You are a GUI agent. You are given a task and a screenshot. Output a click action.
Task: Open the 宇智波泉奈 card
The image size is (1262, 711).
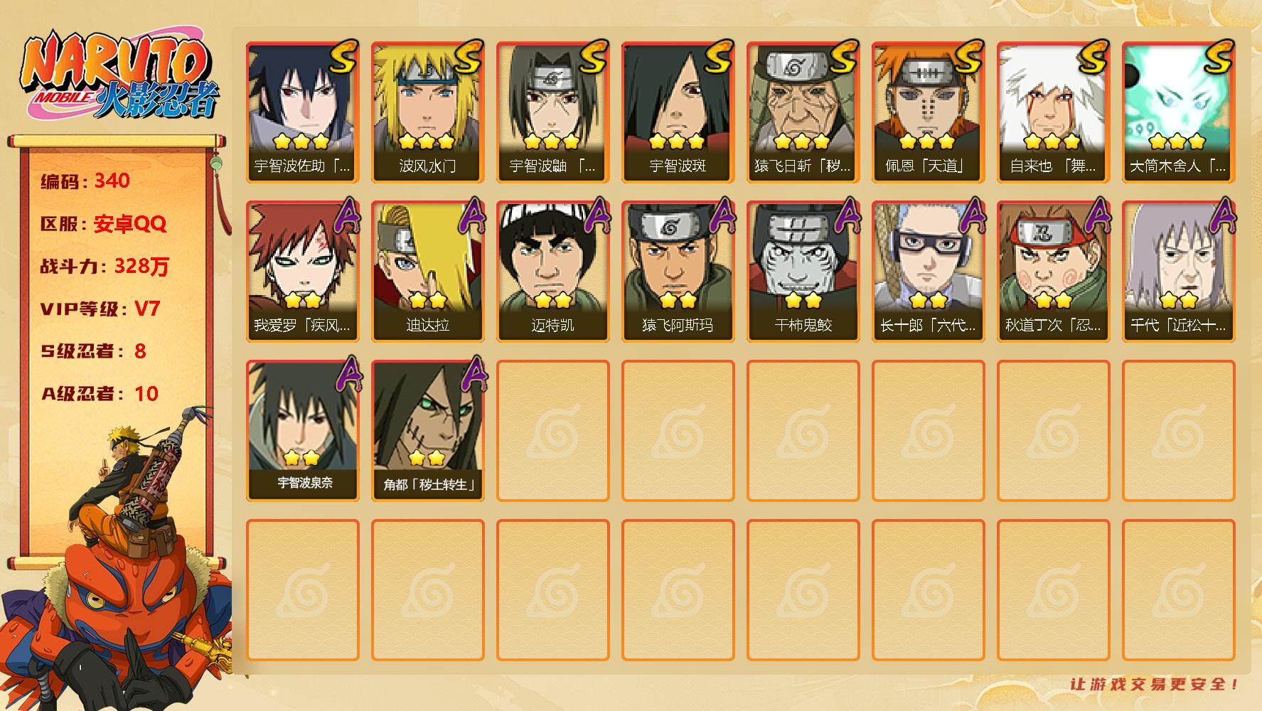[302, 431]
